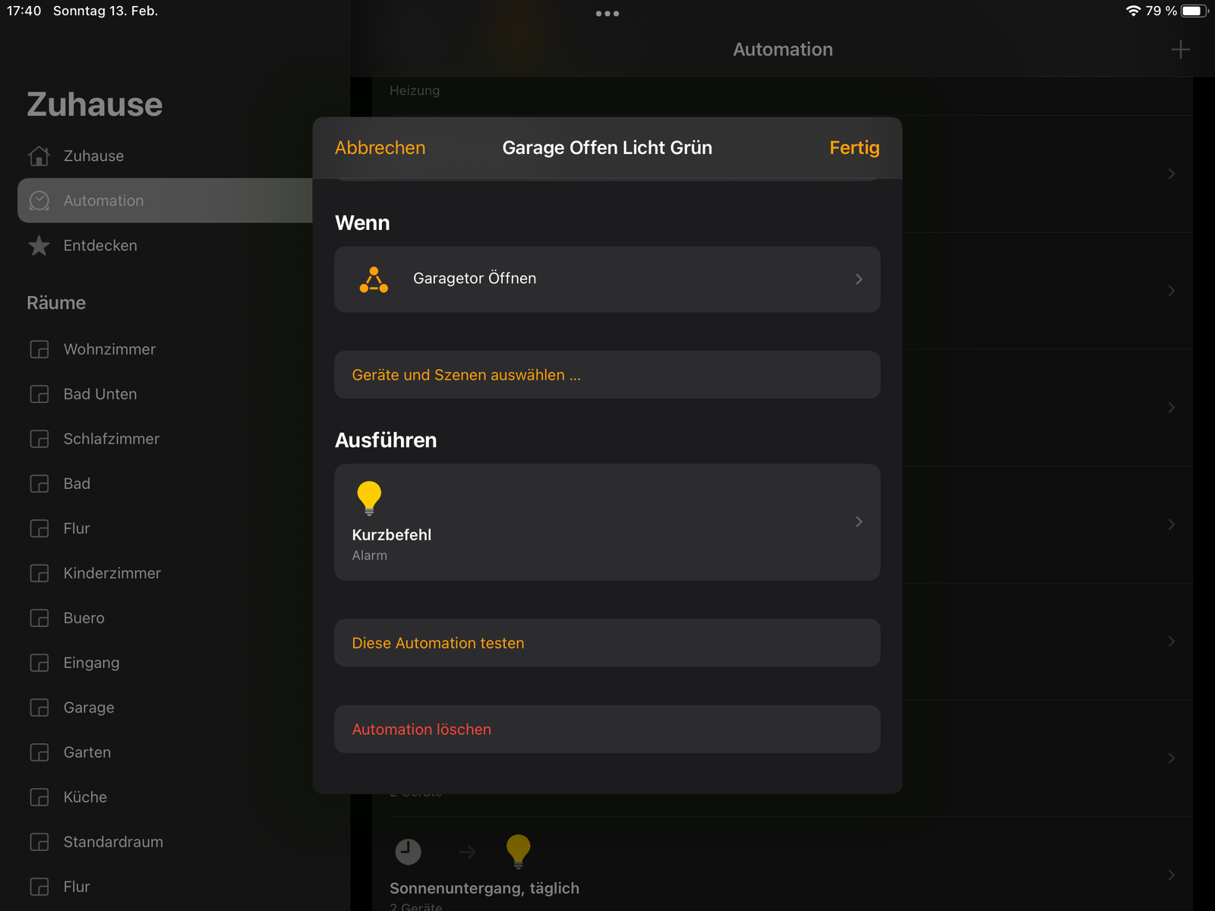
Task: Open Kurzbefehl Alarm details via chevron
Action: 859,522
